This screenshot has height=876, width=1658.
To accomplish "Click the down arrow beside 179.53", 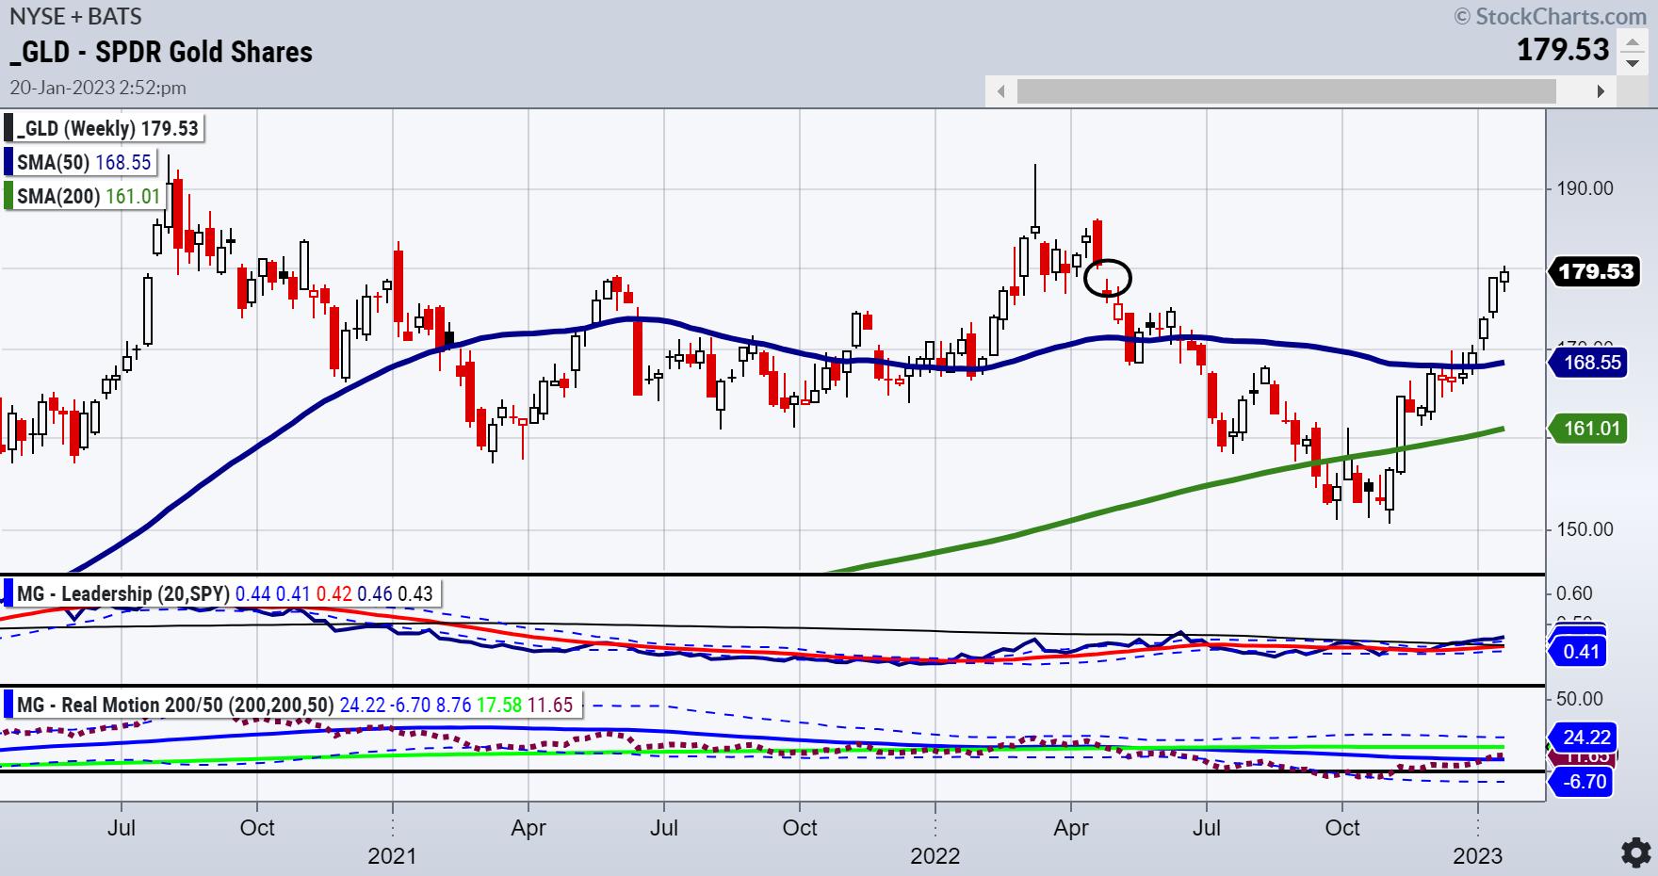I will point(1633,63).
